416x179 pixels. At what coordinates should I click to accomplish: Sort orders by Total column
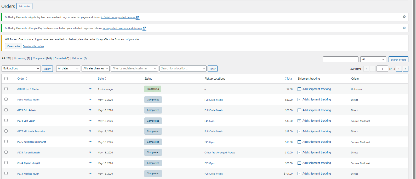click(x=288, y=79)
